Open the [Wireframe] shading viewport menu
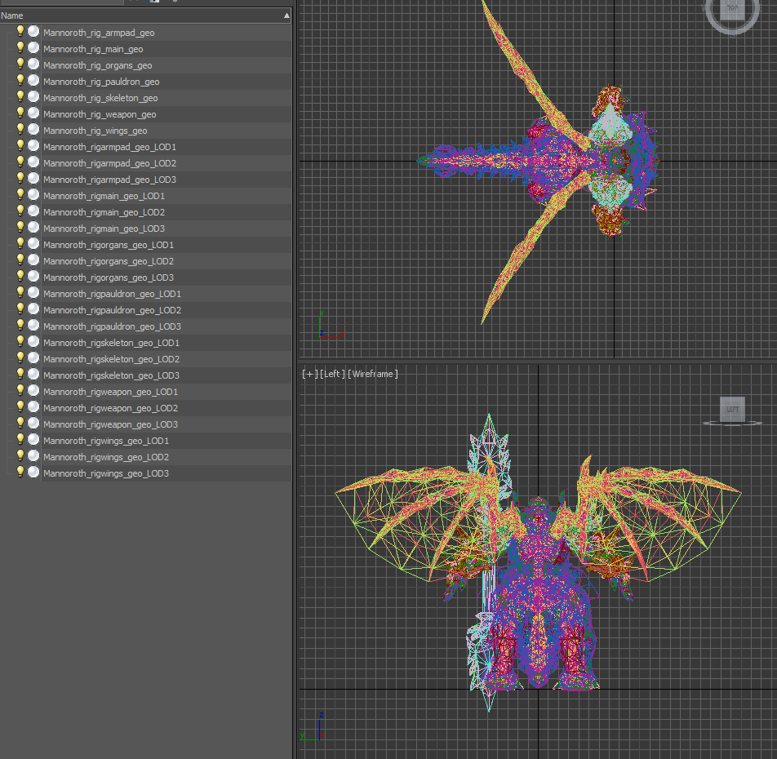777x759 pixels. 373,374
